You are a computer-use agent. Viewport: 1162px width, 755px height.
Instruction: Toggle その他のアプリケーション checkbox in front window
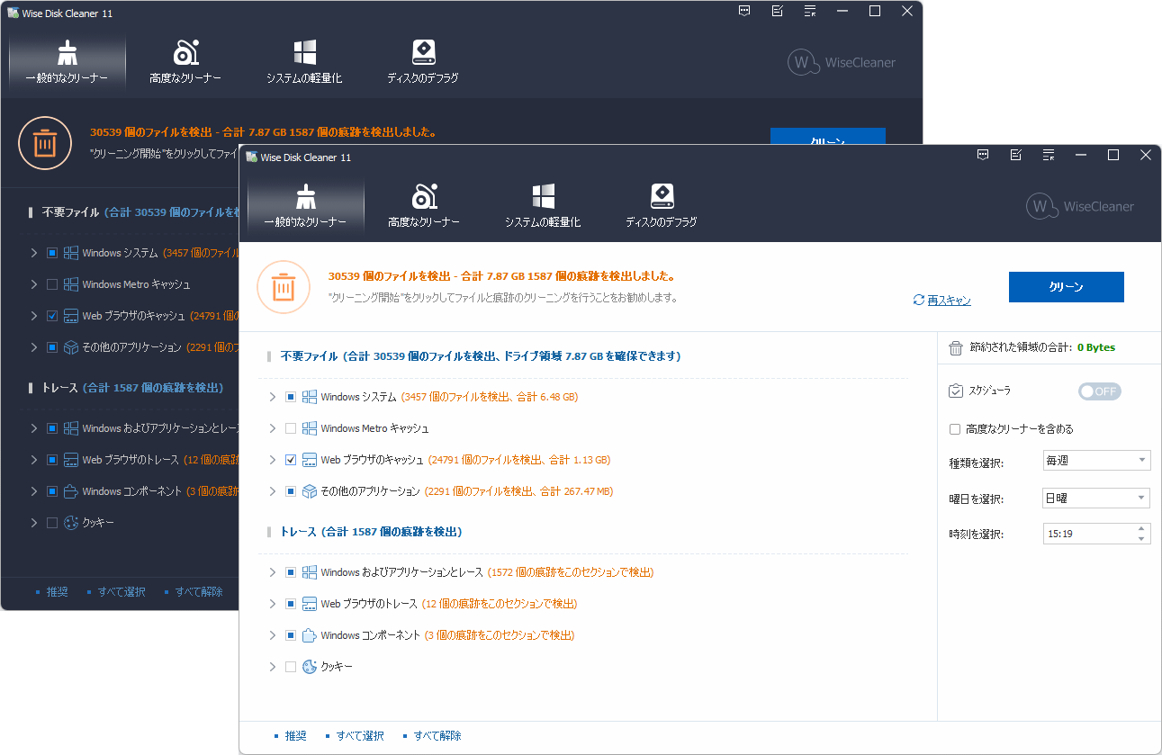(x=291, y=491)
